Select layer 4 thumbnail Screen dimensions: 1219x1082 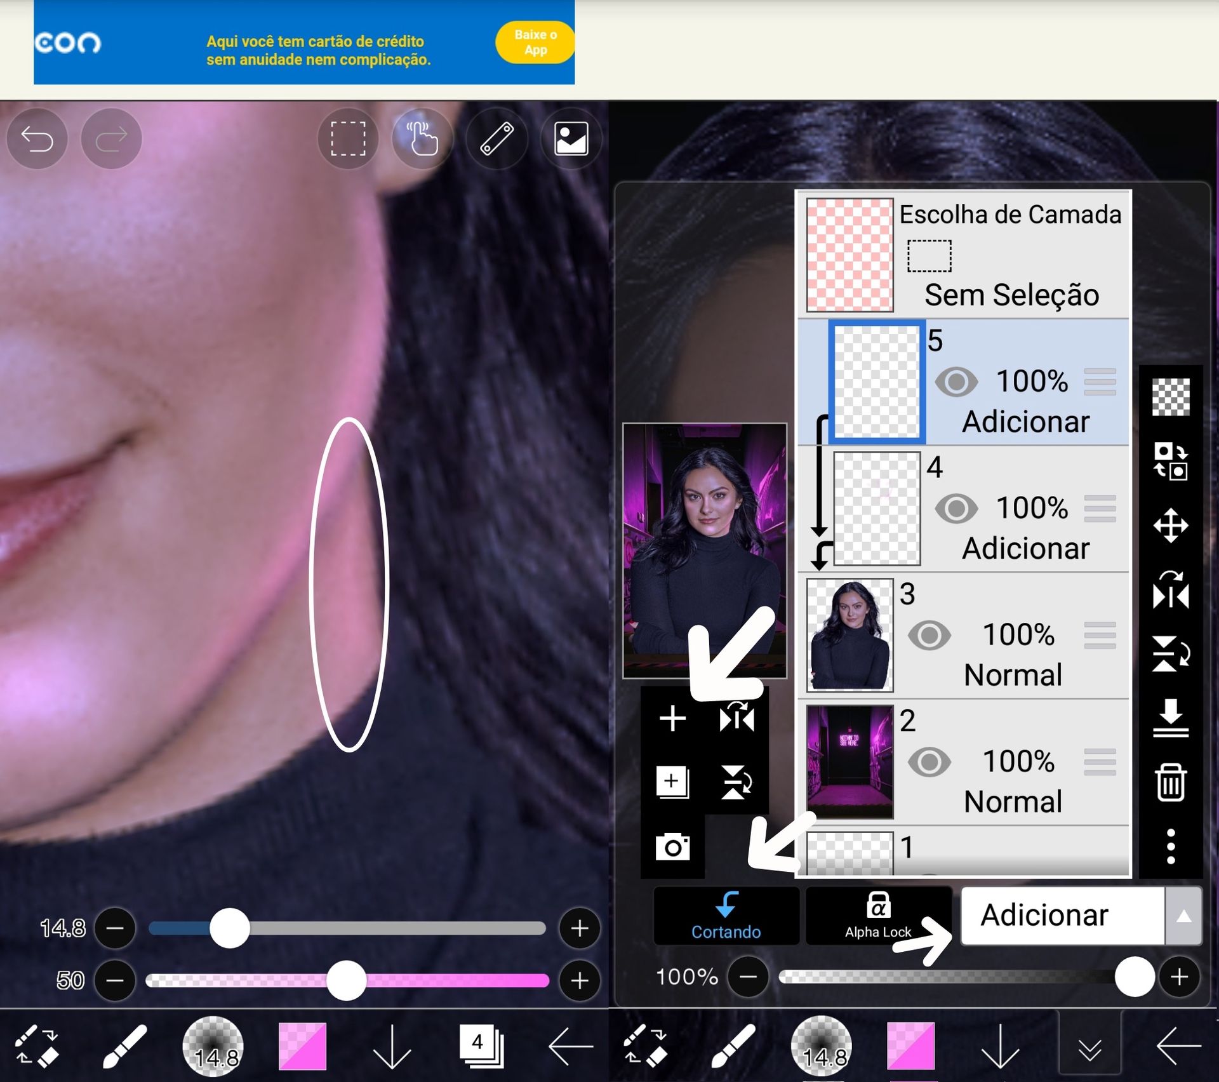coord(876,509)
